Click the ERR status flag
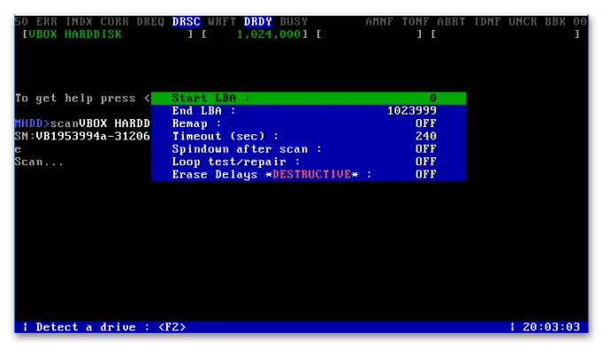The image size is (603, 347). pos(47,22)
